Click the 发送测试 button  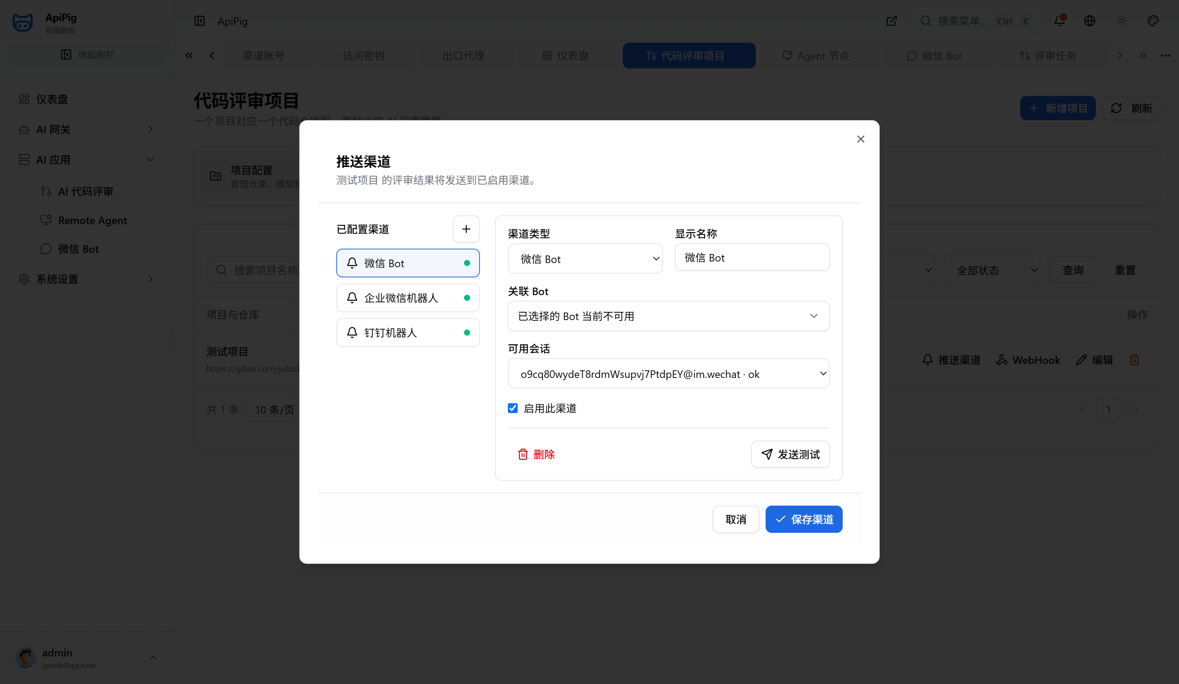click(x=790, y=454)
